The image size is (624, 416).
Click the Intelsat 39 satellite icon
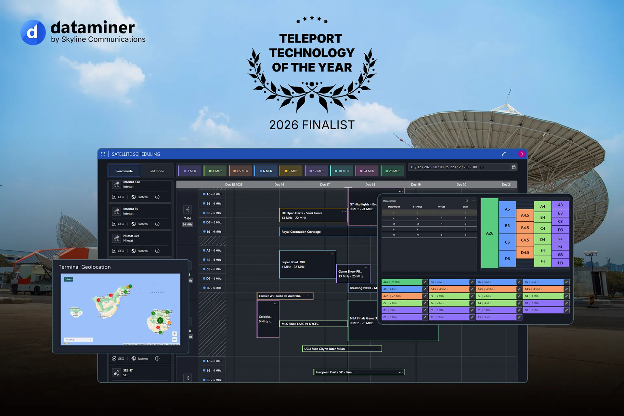coord(116,211)
